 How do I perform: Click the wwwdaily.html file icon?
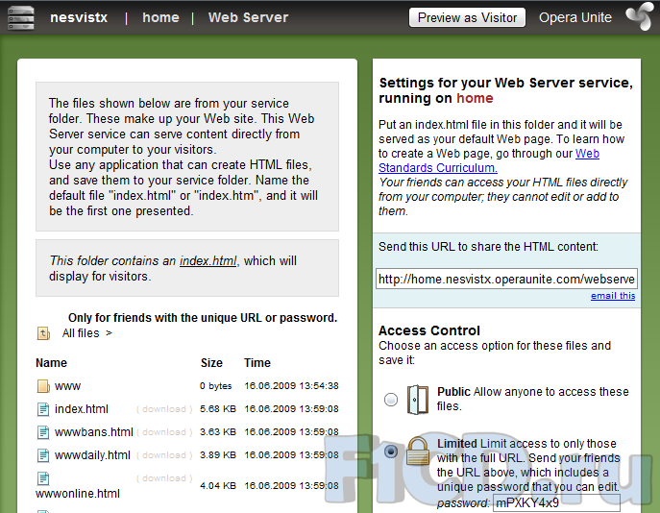[x=43, y=455]
